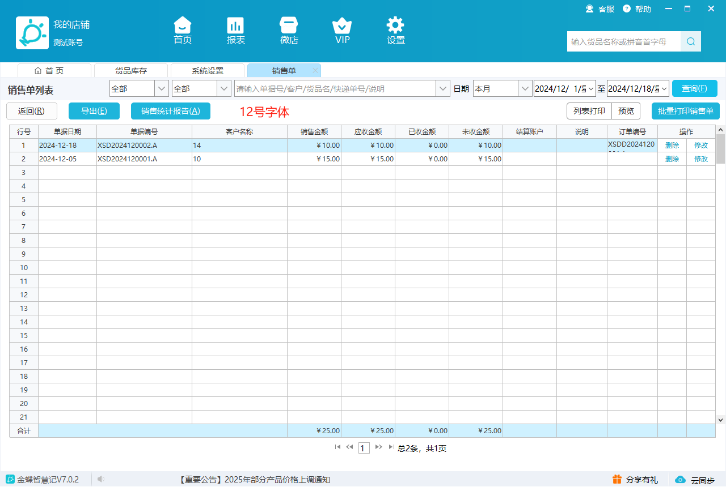Image resolution: width=726 pixels, height=487 pixels.
Task: Go to previous page arrow
Action: [349, 447]
